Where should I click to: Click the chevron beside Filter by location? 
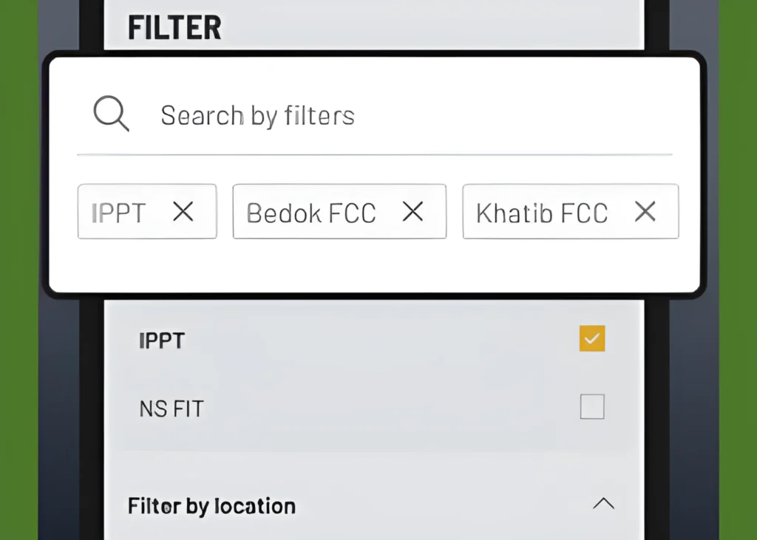click(x=605, y=504)
